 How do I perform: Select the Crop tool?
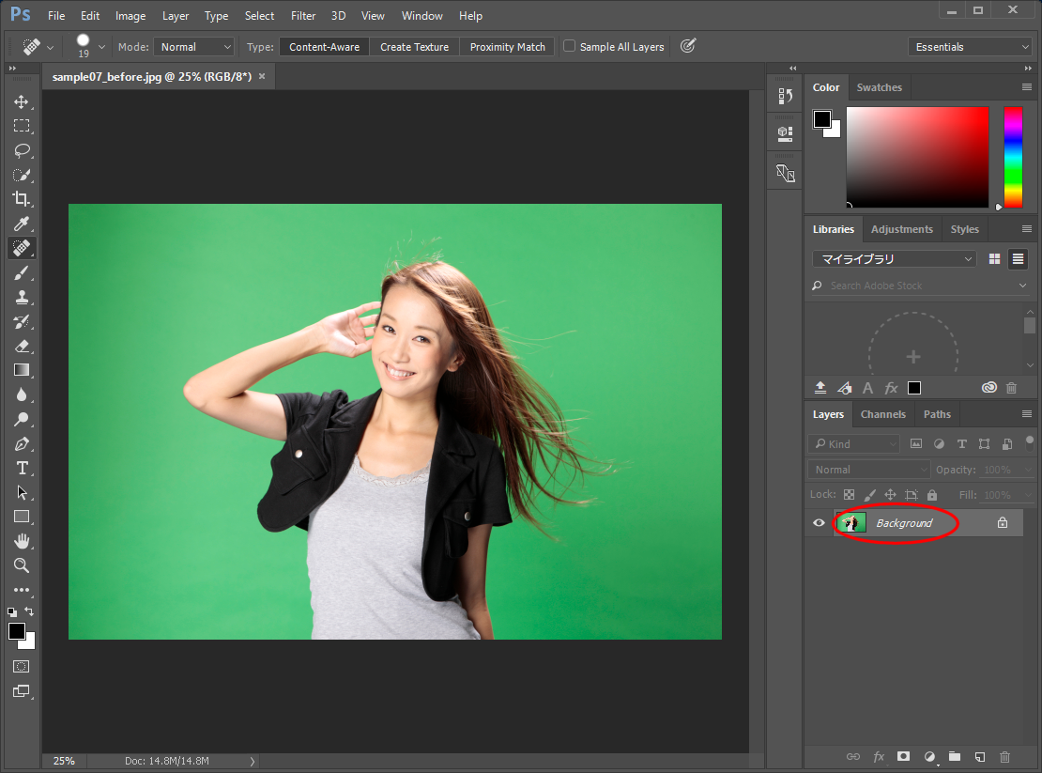coord(22,199)
